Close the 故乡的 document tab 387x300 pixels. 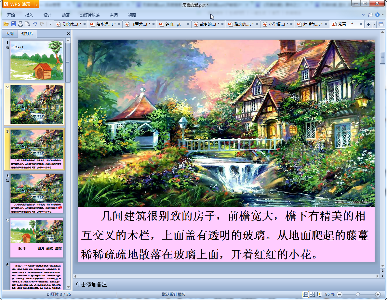coord(222,24)
